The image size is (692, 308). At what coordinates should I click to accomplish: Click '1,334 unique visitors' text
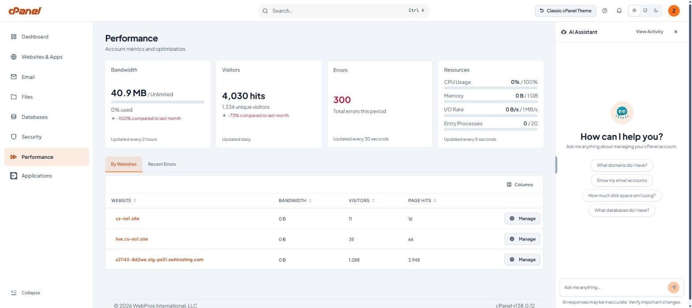[245, 107]
